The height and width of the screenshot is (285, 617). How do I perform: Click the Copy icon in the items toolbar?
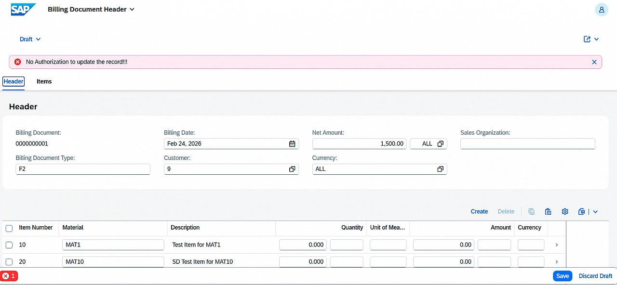[x=531, y=211]
